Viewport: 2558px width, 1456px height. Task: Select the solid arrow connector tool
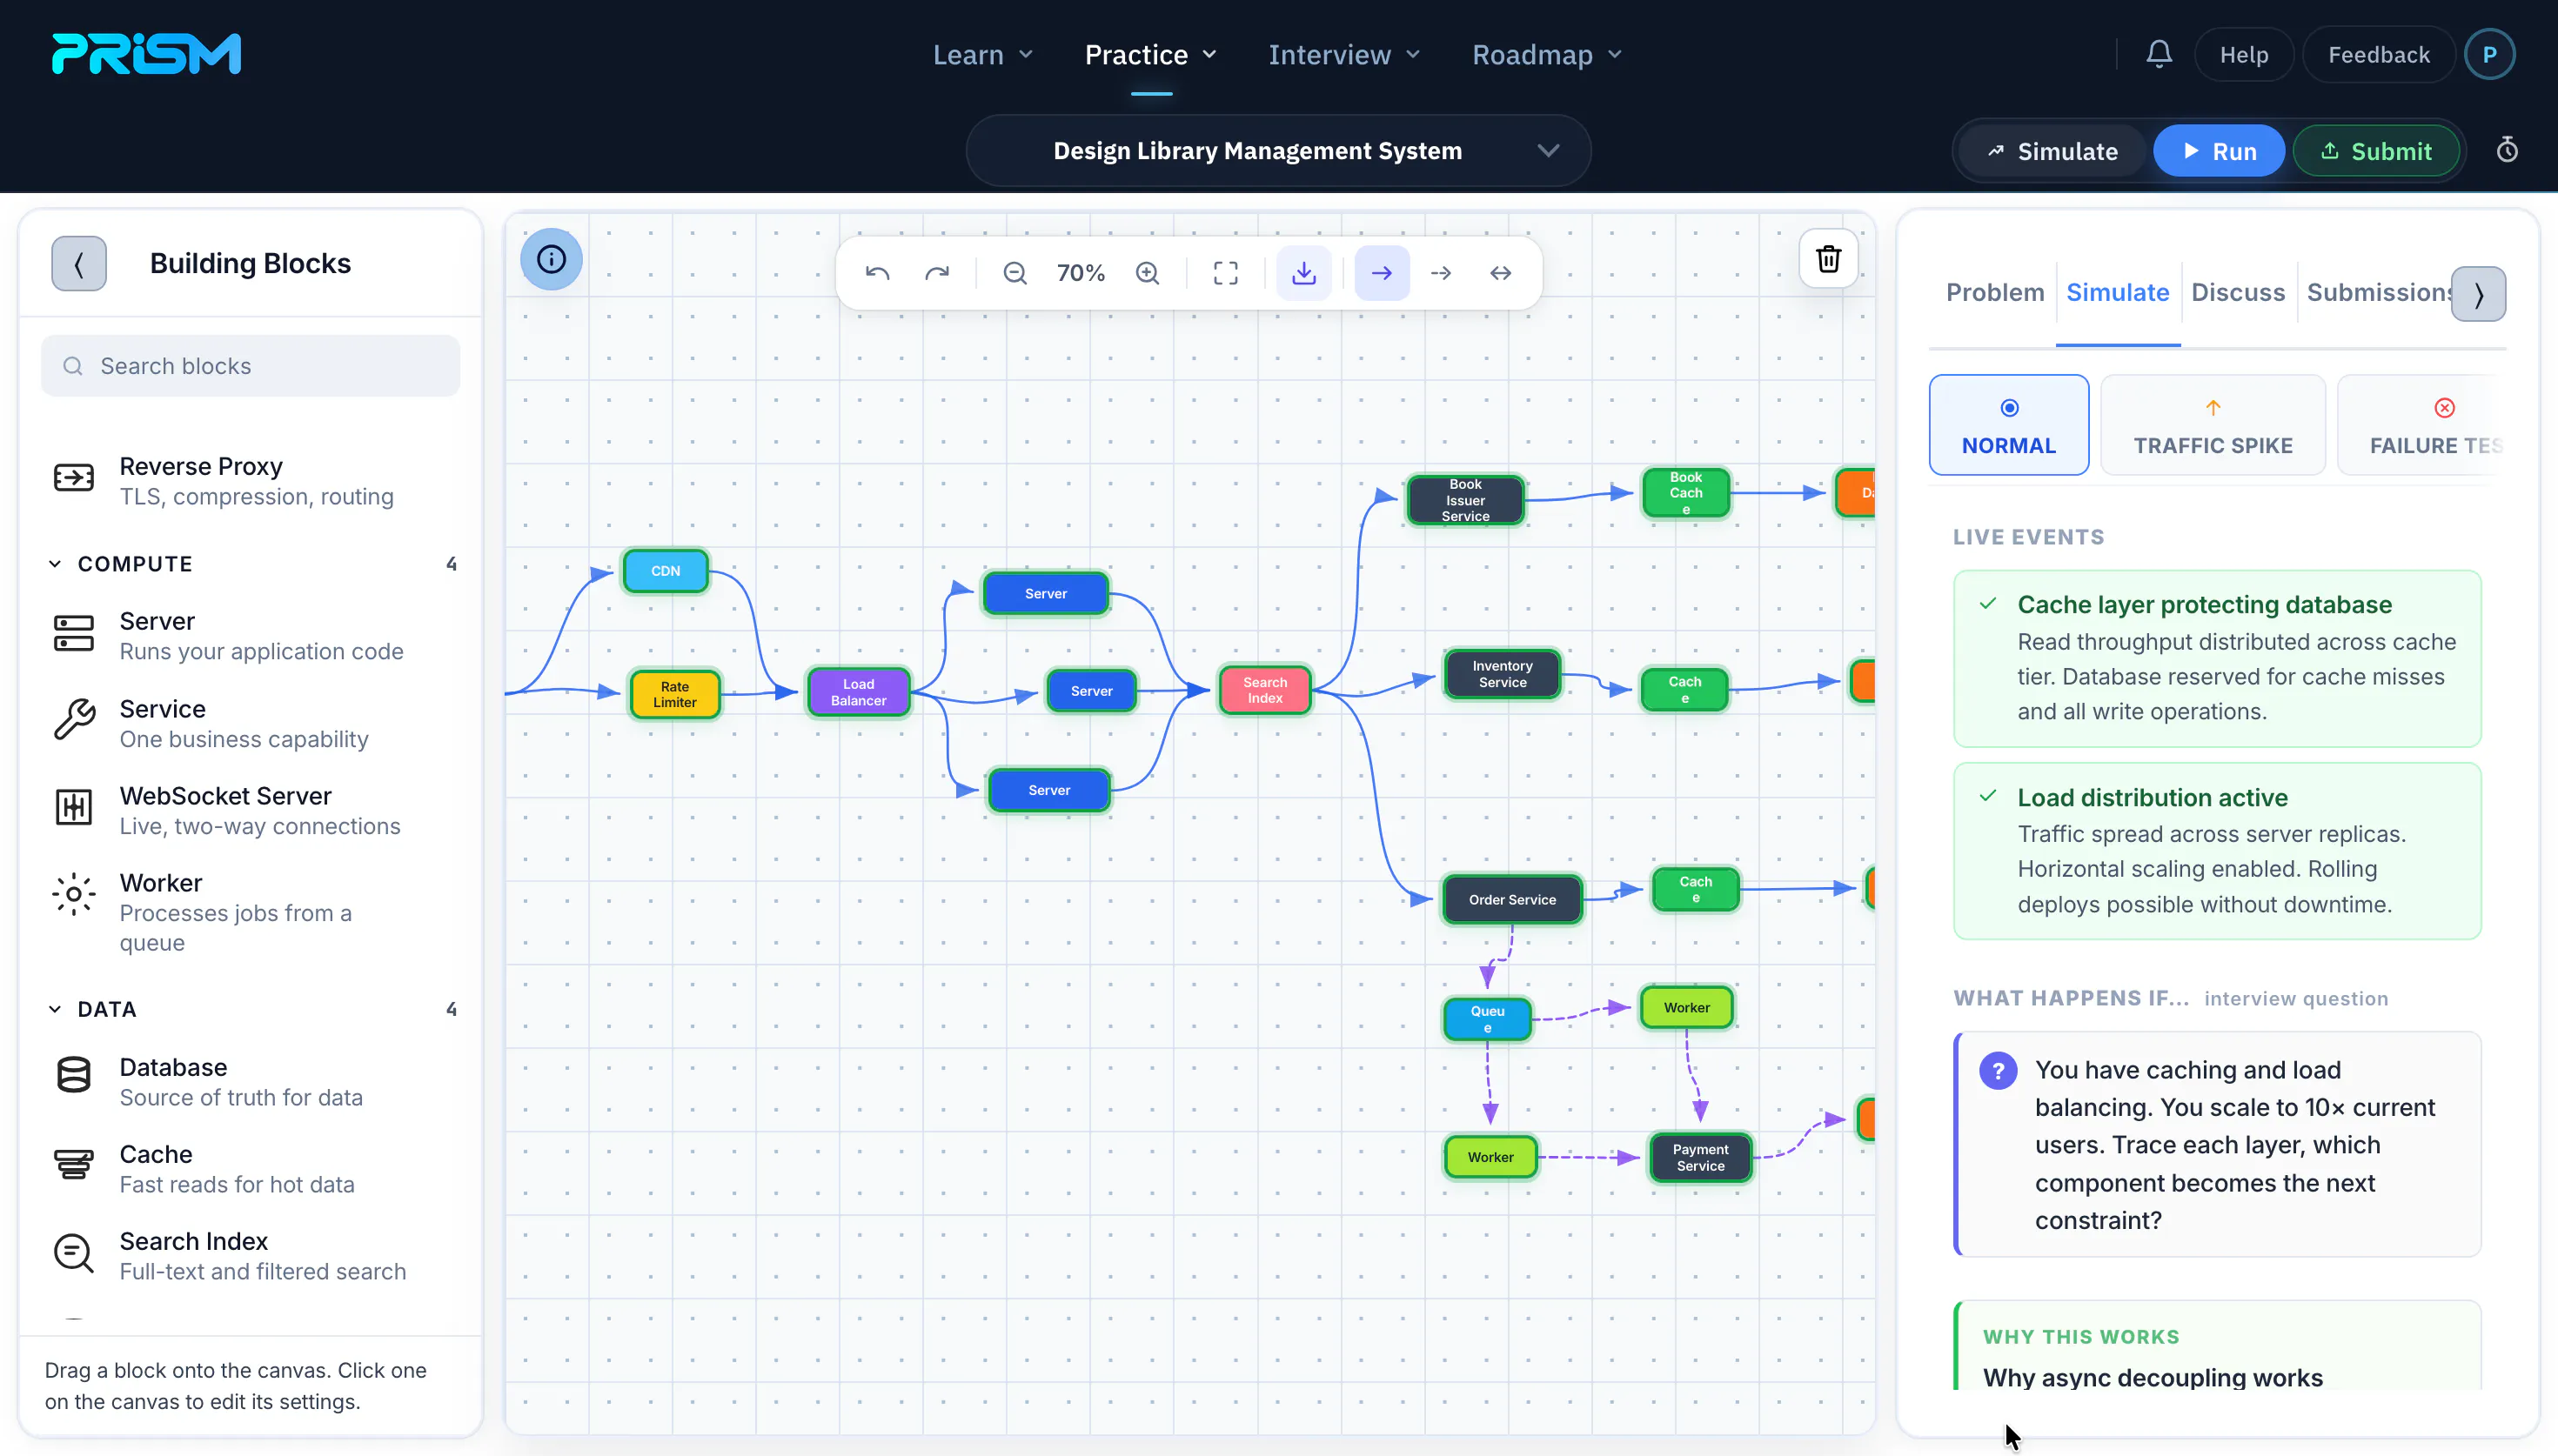(1382, 273)
